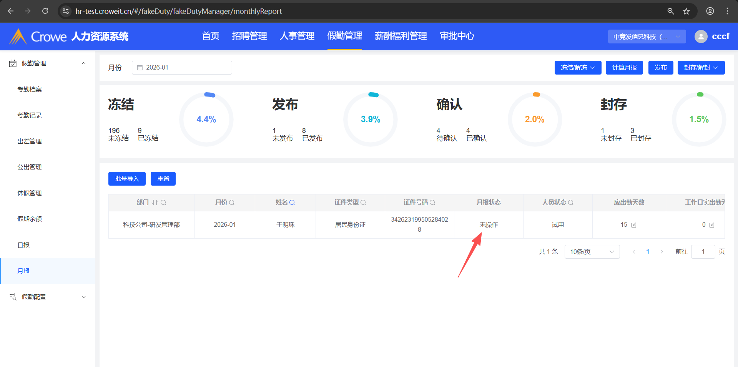The height and width of the screenshot is (367, 738).
Task: Collapse the 假勤管理 sidebar group
Action: [x=83, y=63]
